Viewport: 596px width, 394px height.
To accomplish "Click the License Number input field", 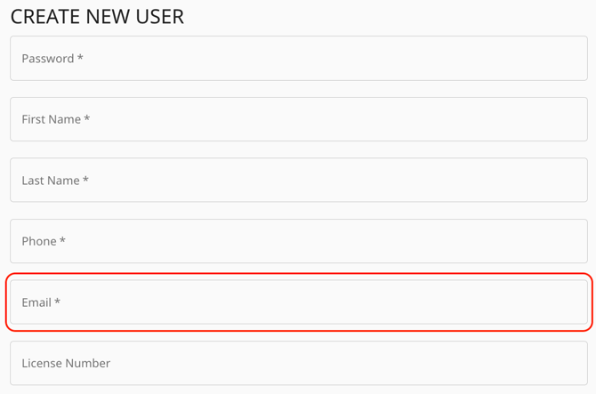I will tap(299, 363).
